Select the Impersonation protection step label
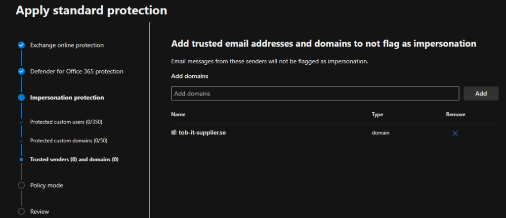This screenshot has width=506, height=218. tap(67, 97)
